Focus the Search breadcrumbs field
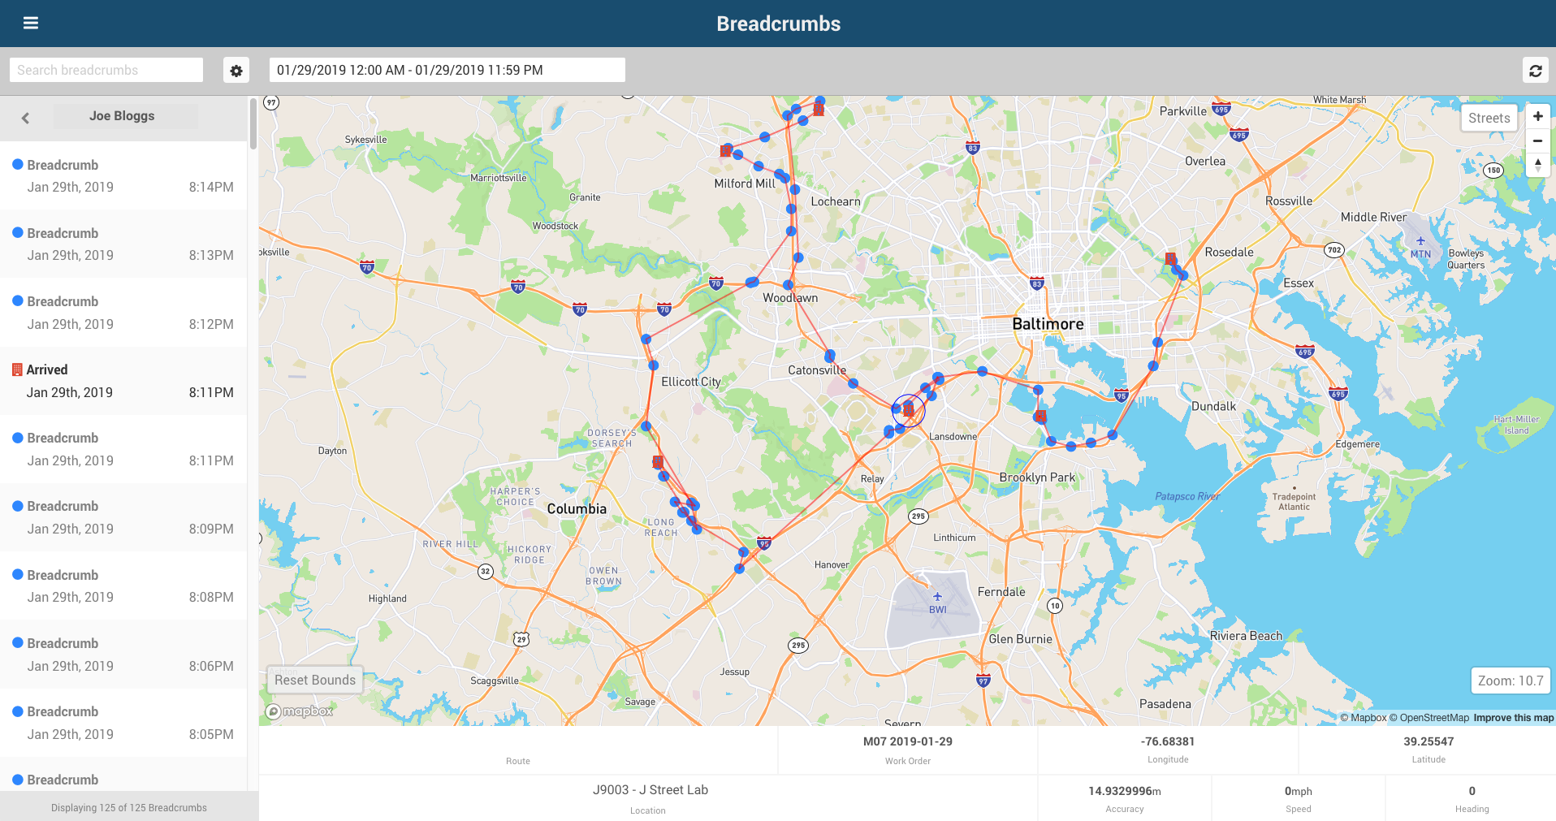Screen dimensions: 1556x821 pos(106,70)
